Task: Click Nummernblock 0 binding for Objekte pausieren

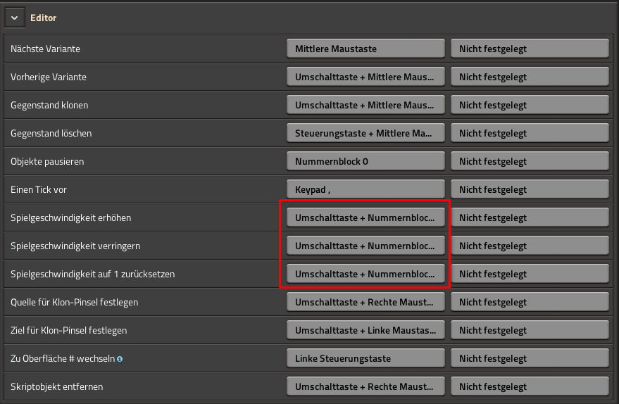Action: coord(365,161)
